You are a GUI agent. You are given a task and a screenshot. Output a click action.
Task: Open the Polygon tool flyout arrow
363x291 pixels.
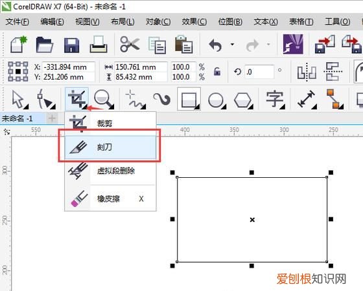[x=251, y=107]
